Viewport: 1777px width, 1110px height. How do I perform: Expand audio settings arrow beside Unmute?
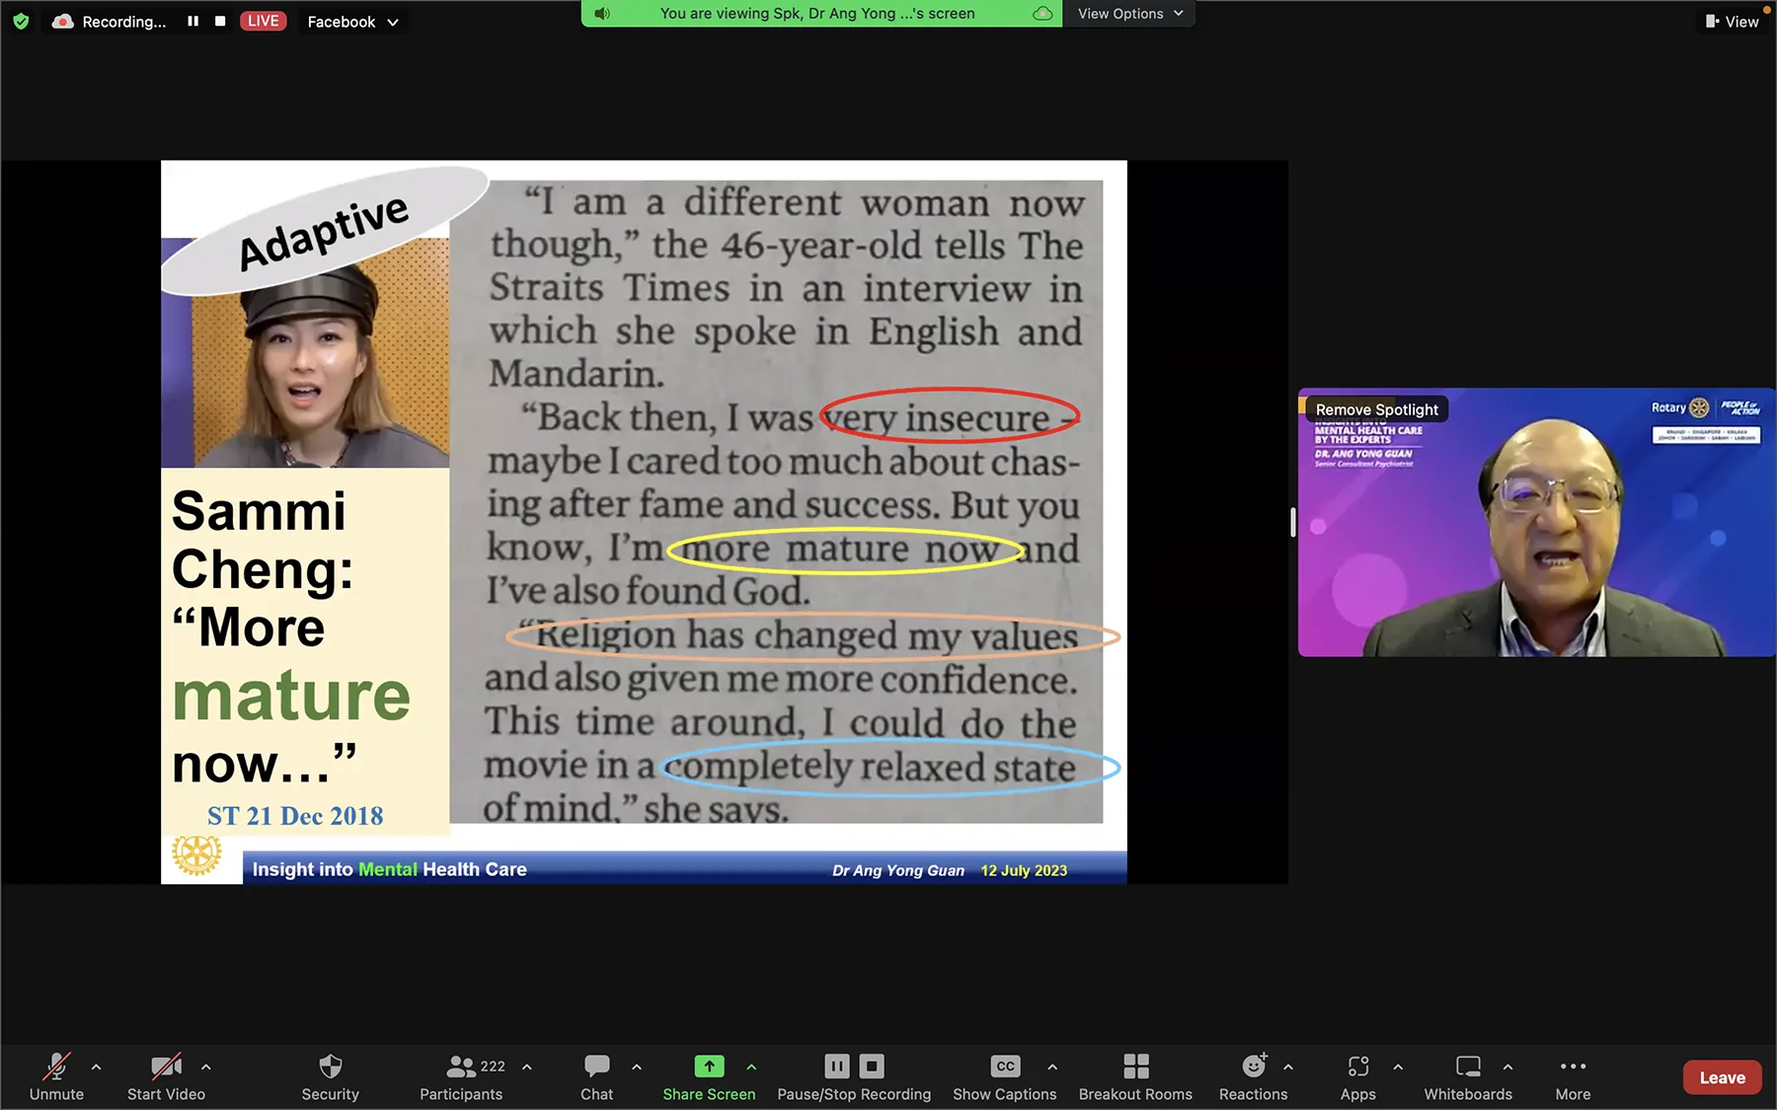pos(96,1067)
